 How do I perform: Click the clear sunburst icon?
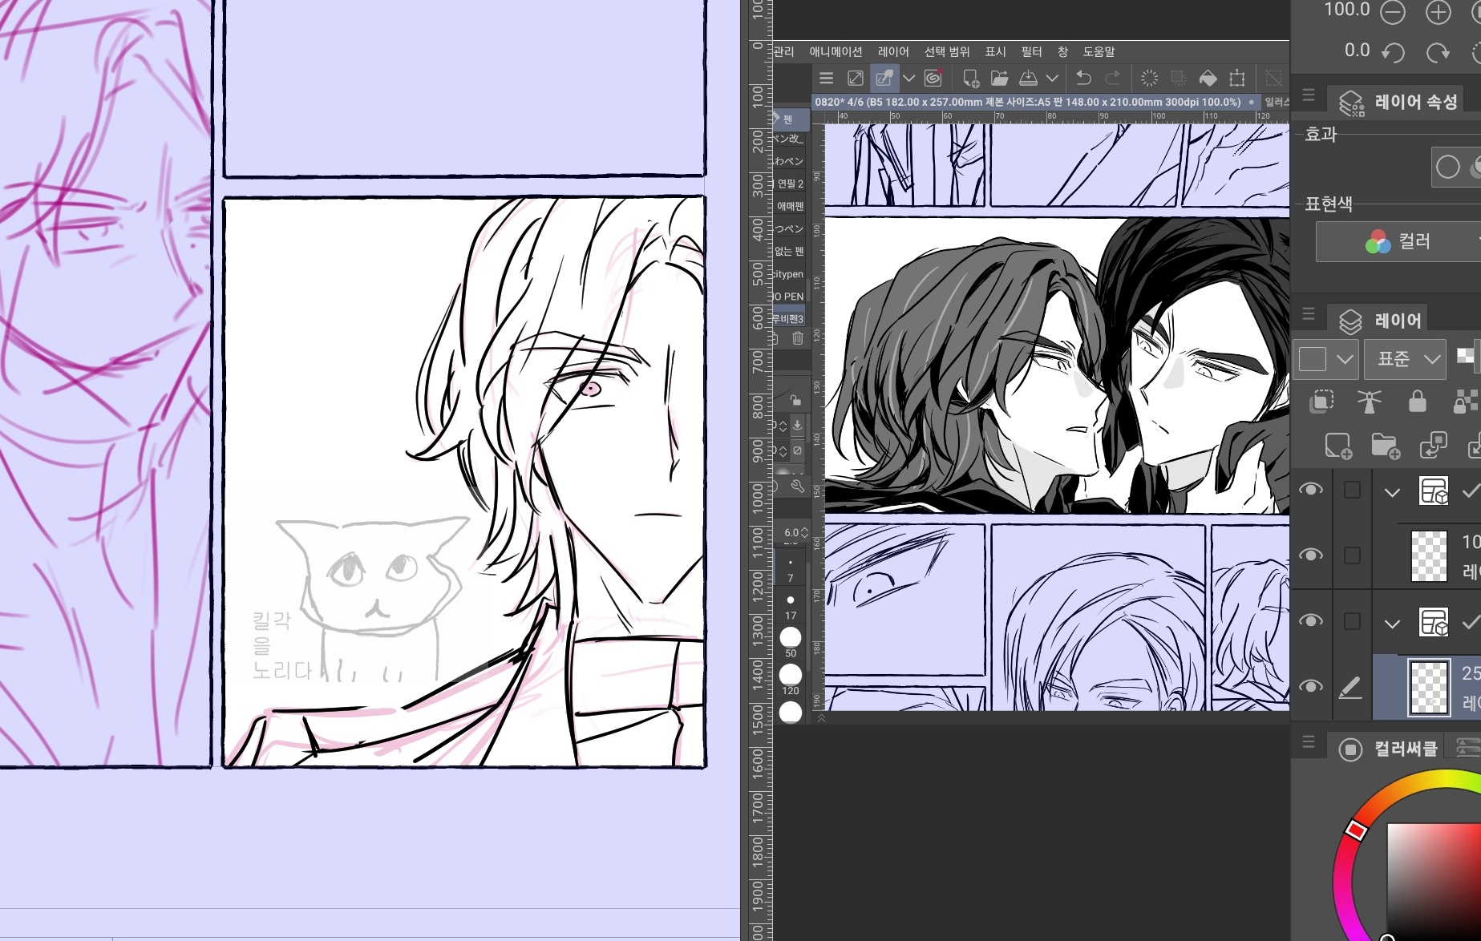click(x=1149, y=78)
